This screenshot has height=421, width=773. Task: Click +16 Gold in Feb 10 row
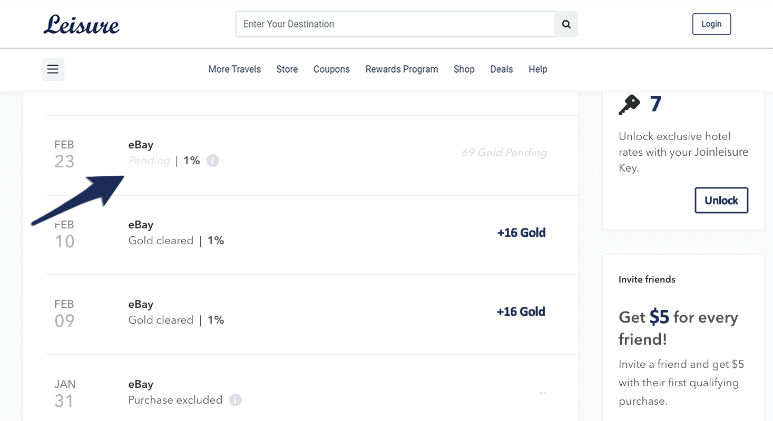pyautogui.click(x=521, y=233)
